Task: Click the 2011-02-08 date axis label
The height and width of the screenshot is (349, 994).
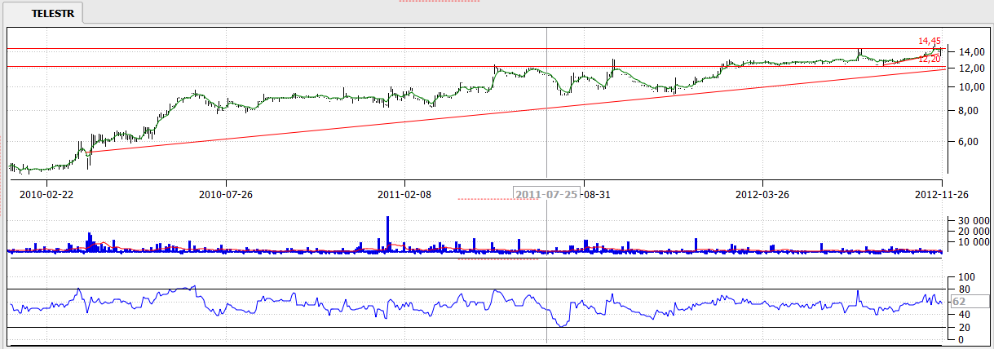Action: (x=404, y=195)
